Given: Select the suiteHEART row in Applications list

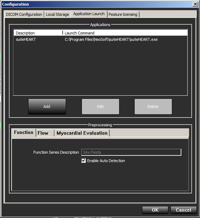Looking at the screenshot, I should pyautogui.click(x=100, y=39).
